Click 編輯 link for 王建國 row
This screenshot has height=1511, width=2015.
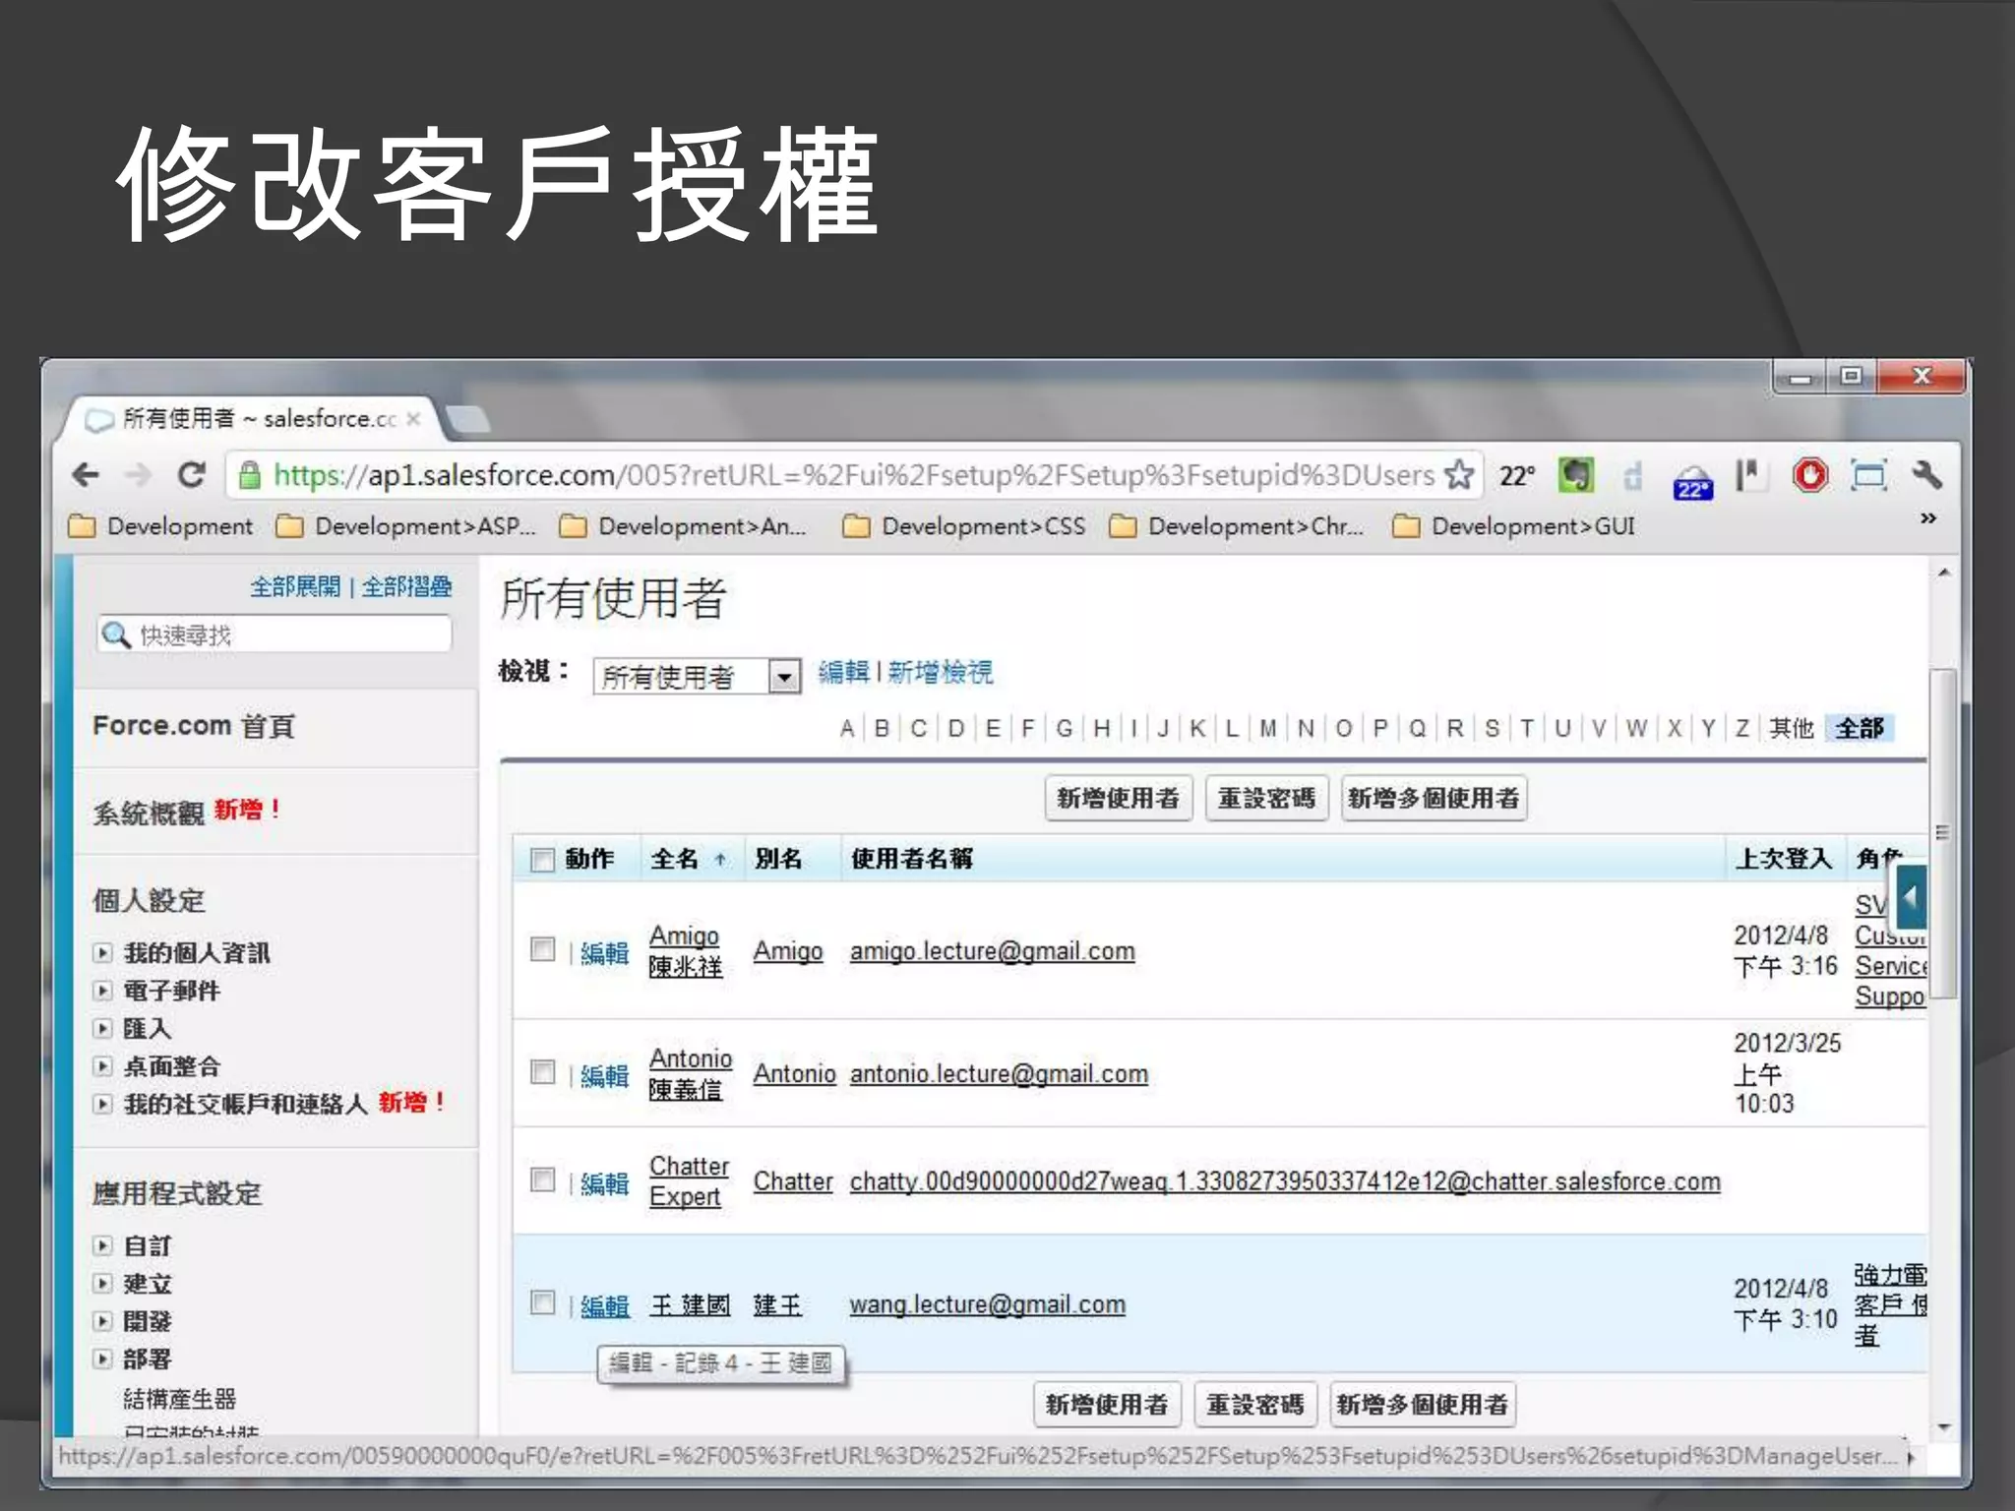click(604, 1305)
